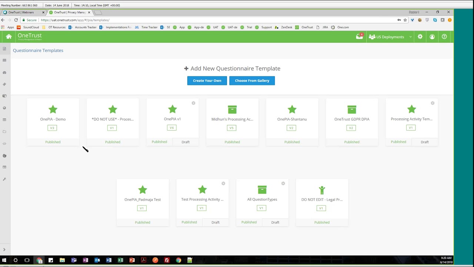This screenshot has height=267, width=474.
Task: Select the Midhun's Processing Ac... archive icon
Action: point(232,109)
